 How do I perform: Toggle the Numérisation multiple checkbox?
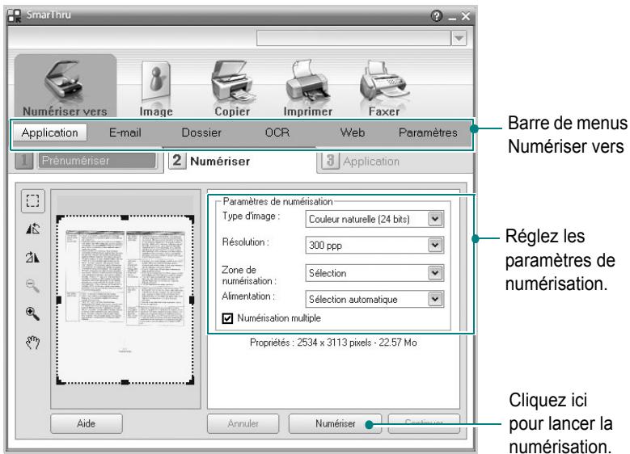[x=227, y=319]
